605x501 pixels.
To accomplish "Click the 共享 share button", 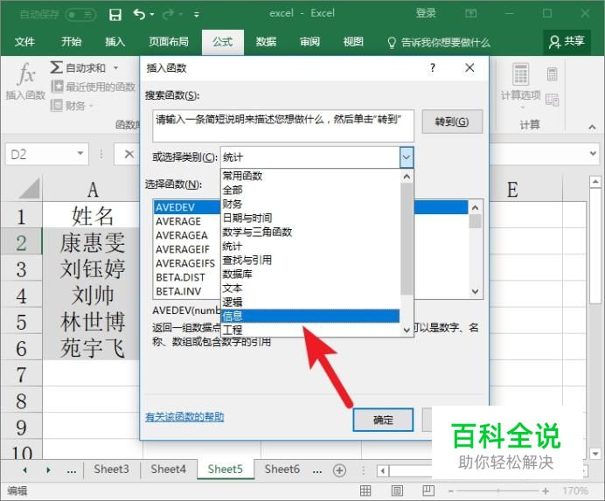I will 567,42.
